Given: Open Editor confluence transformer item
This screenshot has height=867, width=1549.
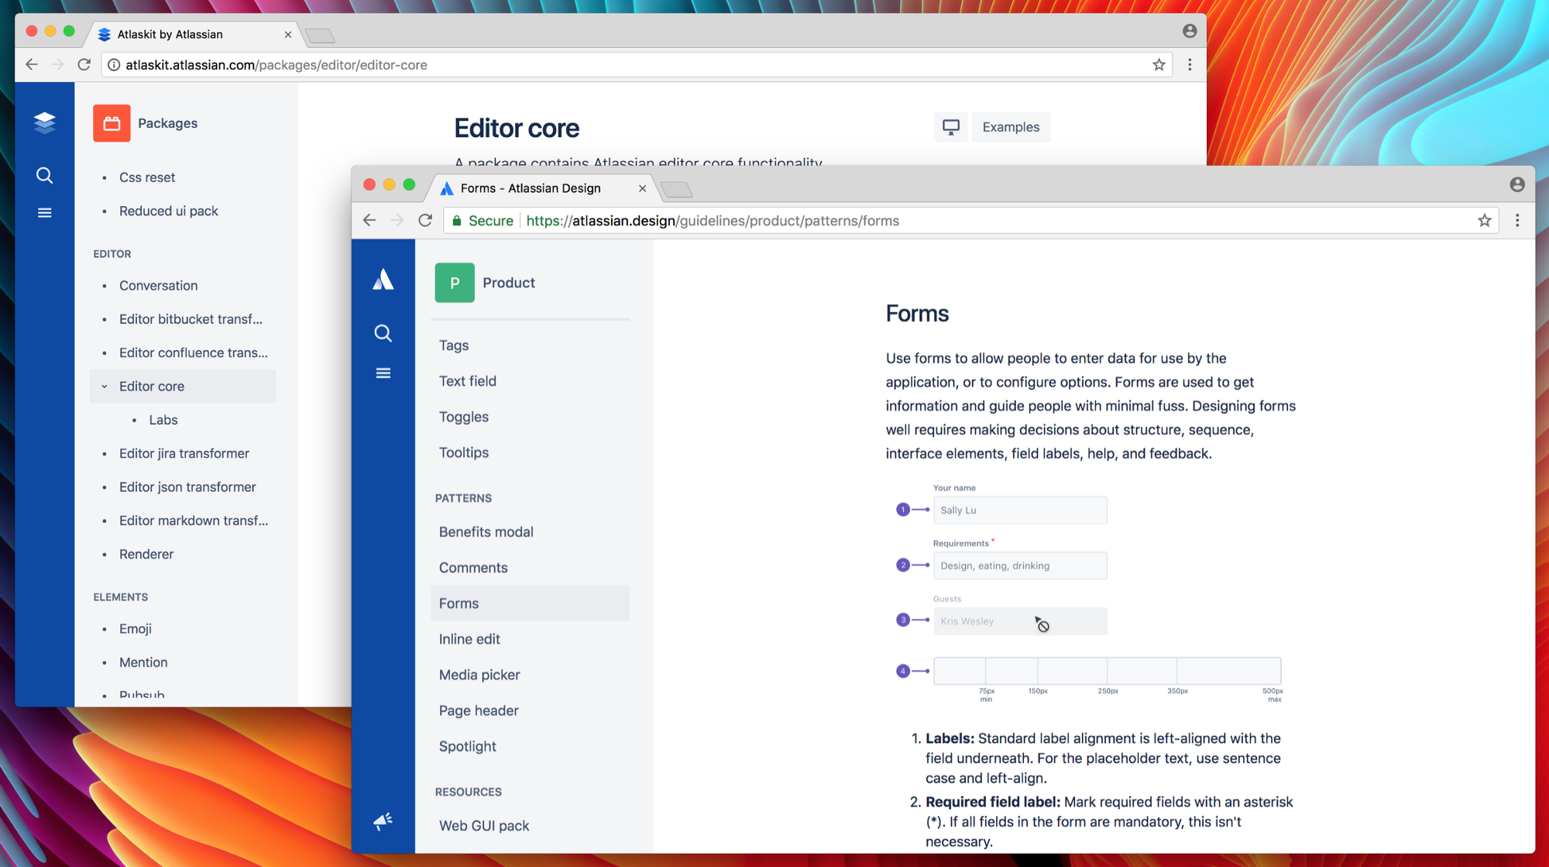Looking at the screenshot, I should point(194,353).
